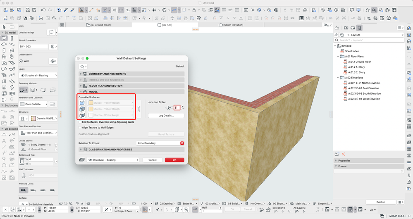Click the new layout icon above Properties
This screenshot has height=219, width=413.
point(337,154)
